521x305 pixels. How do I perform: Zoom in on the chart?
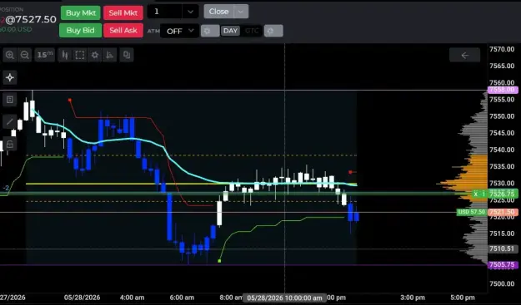coord(10,55)
